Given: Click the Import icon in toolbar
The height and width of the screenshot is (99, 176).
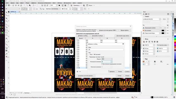Looking at the screenshot, I should click(x=42, y=5).
